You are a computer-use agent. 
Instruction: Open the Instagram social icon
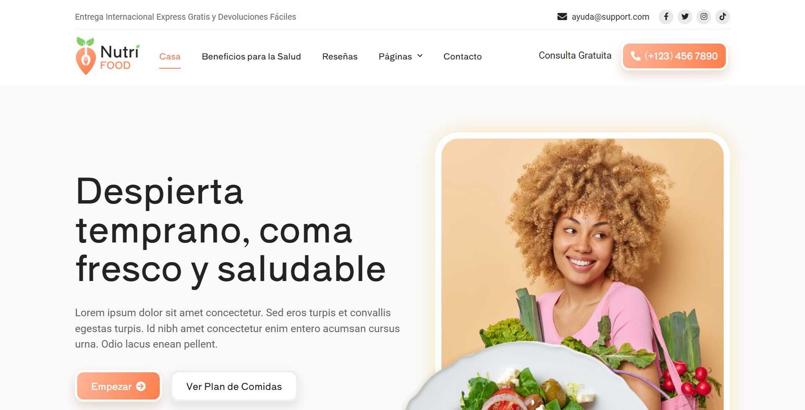tap(704, 17)
